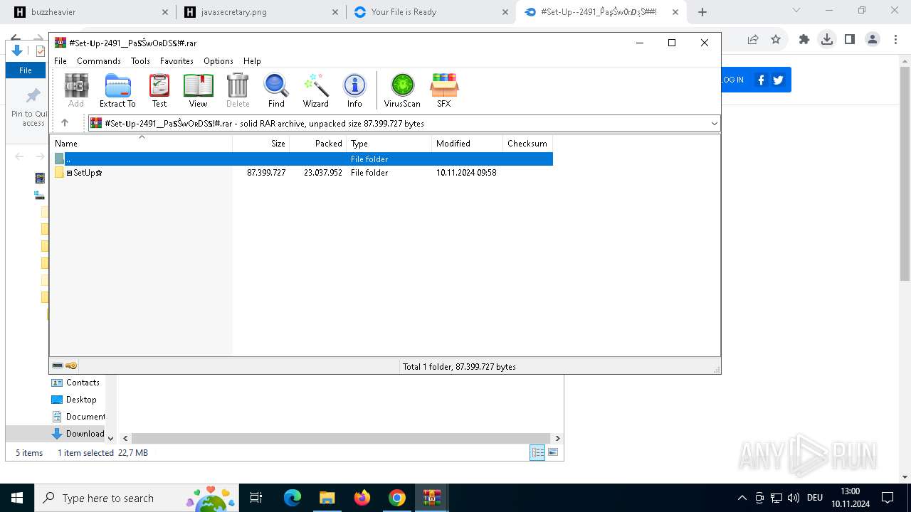Click the Windows Start button
Viewport: 911px width, 512px height.
[17, 498]
